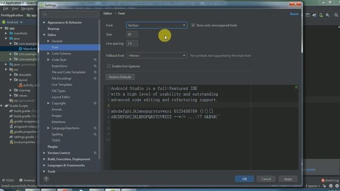
Task: Click the OK button
Action: coord(244,179)
